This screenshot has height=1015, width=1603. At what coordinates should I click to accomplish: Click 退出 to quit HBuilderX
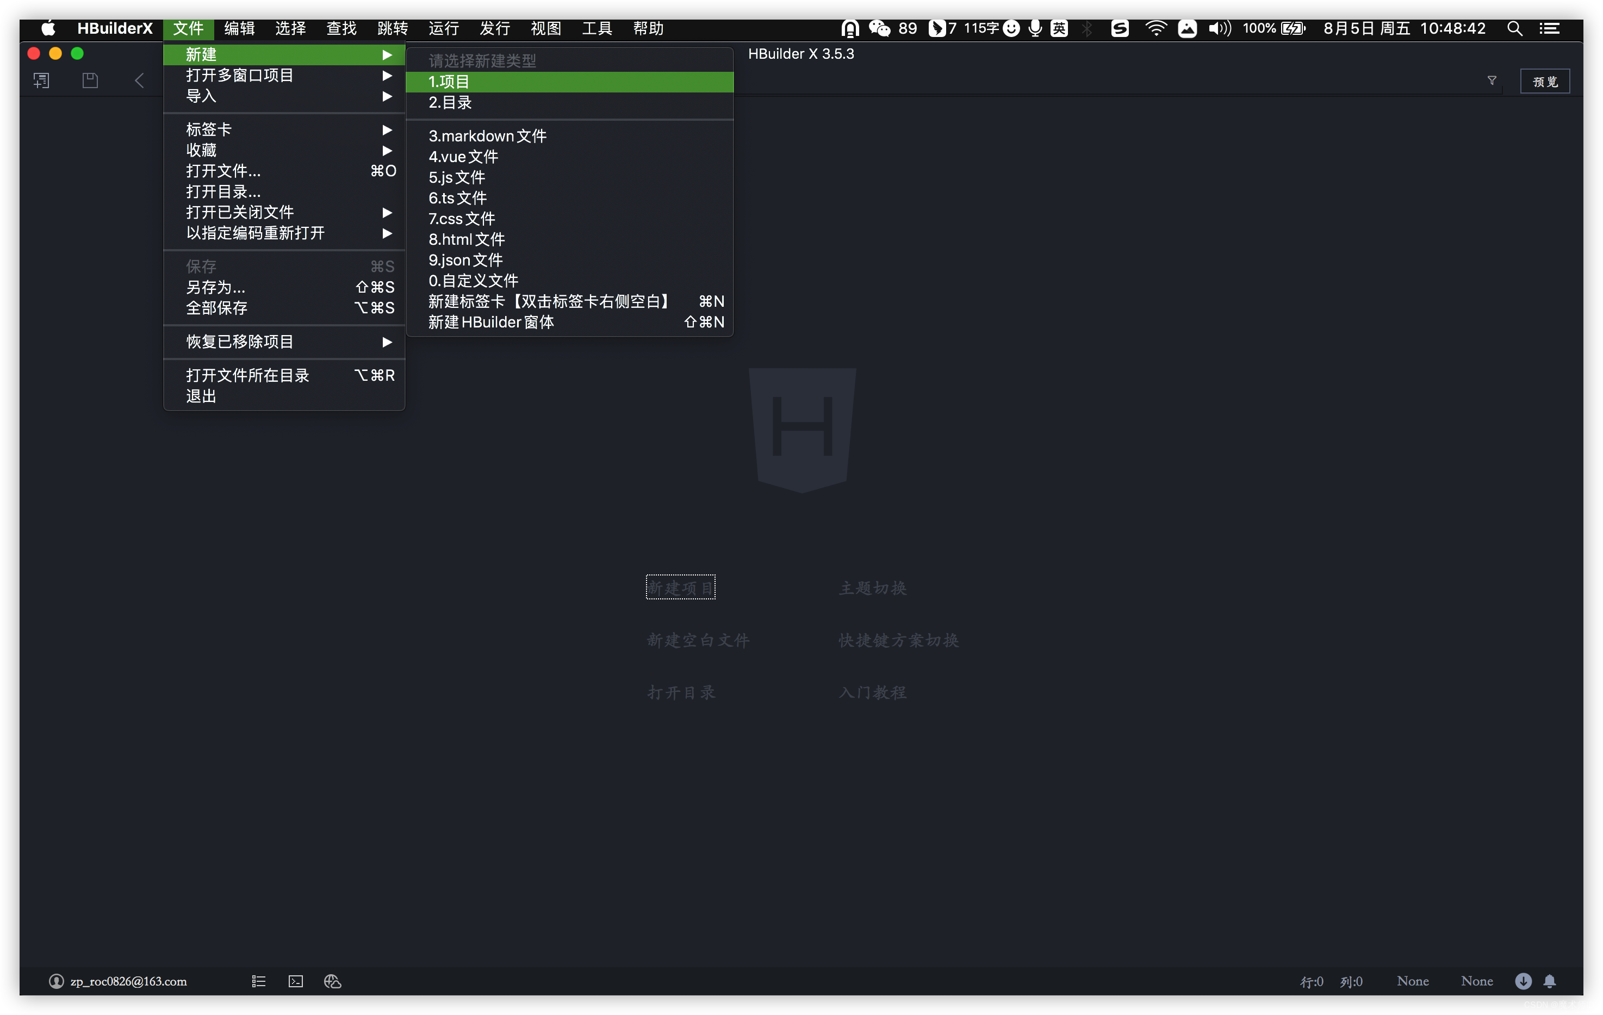pyautogui.click(x=284, y=395)
